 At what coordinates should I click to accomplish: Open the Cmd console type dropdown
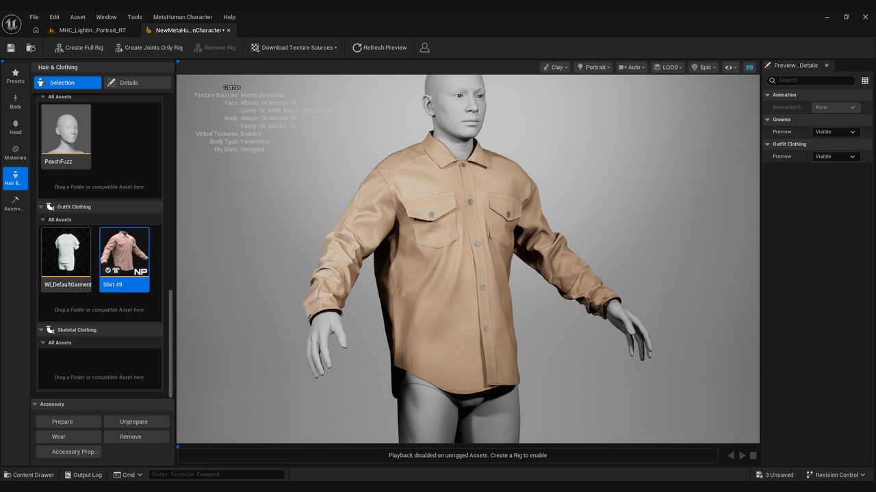[x=128, y=475]
